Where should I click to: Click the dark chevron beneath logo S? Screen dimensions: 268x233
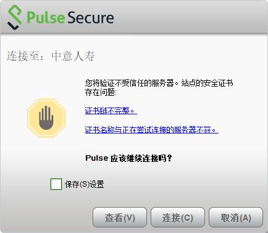pyautogui.click(x=14, y=27)
